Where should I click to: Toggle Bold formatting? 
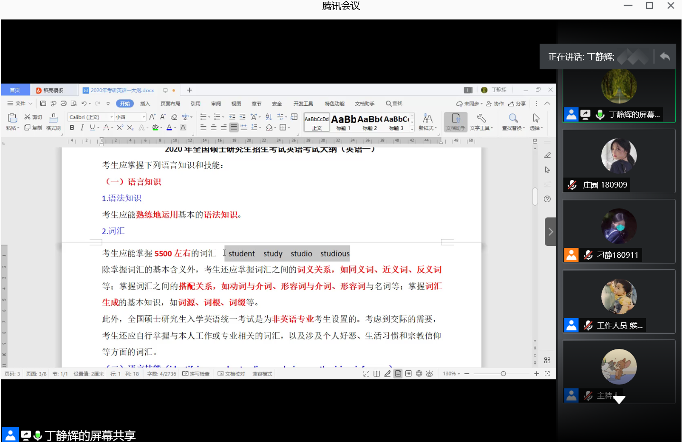(x=72, y=127)
